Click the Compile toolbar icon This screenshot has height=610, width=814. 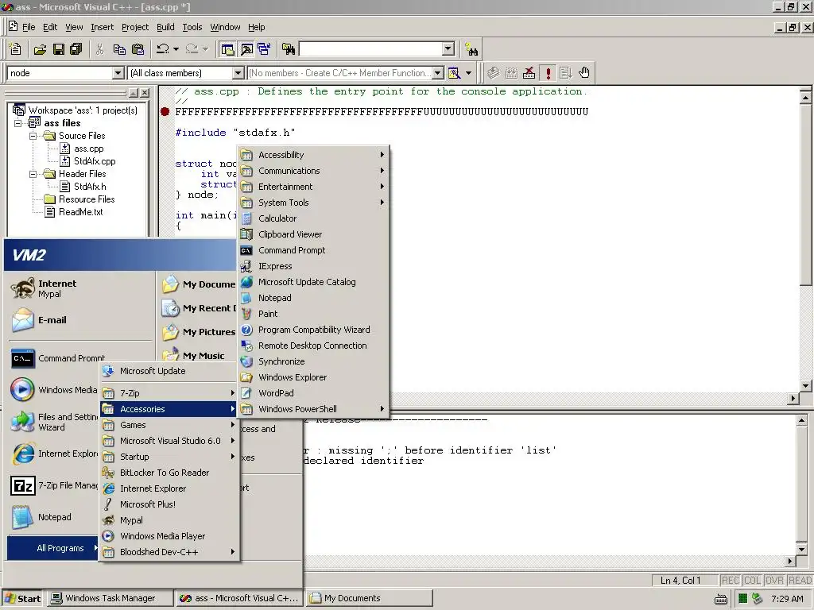(493, 73)
